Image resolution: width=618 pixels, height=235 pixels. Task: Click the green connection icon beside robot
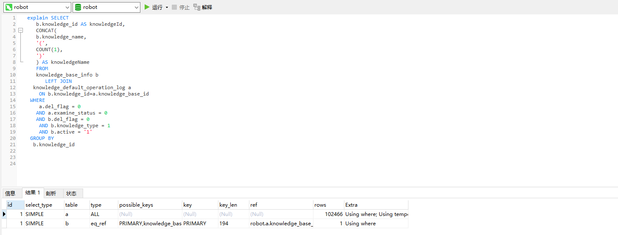tap(8, 7)
